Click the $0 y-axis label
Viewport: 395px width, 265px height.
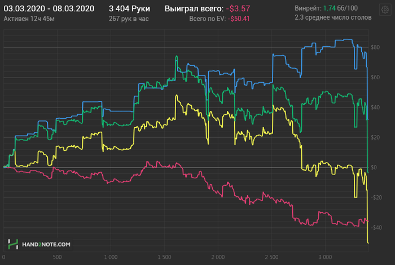374,168
